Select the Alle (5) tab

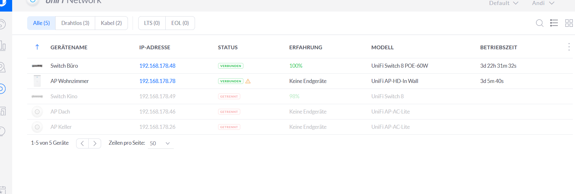(41, 23)
